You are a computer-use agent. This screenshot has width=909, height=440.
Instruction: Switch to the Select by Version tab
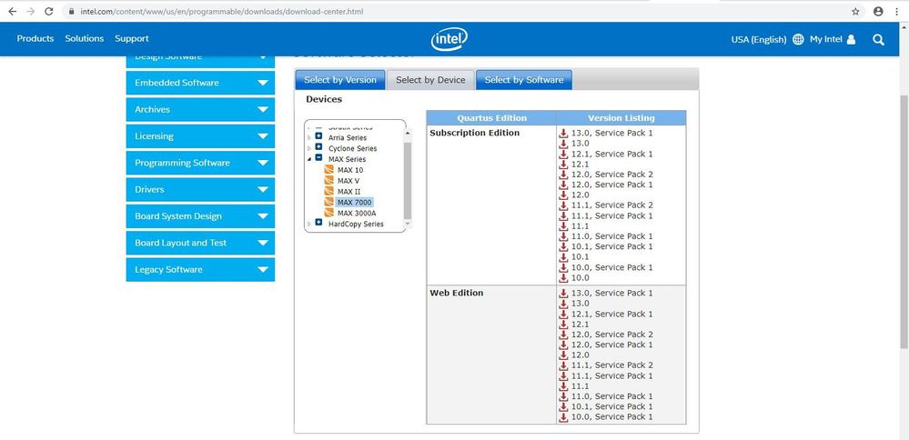pos(340,80)
